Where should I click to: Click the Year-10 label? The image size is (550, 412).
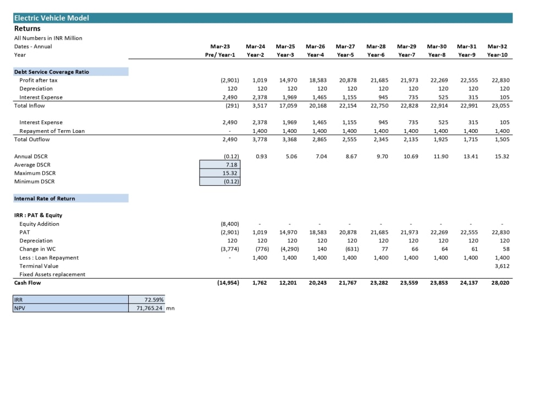click(497, 55)
